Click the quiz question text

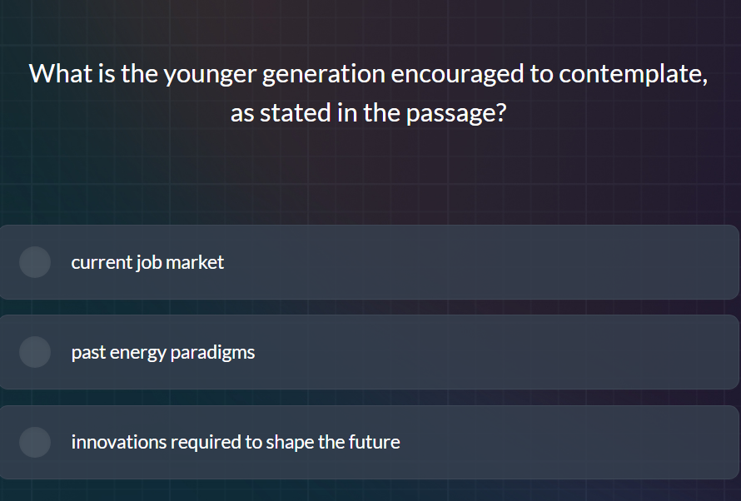370,92
